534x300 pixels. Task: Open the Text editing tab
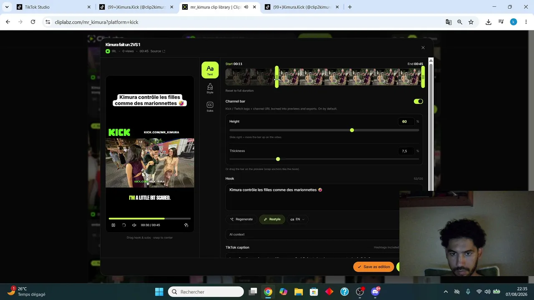pos(210,70)
